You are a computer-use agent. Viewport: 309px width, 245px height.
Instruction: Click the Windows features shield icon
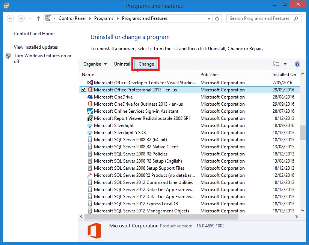(8, 56)
